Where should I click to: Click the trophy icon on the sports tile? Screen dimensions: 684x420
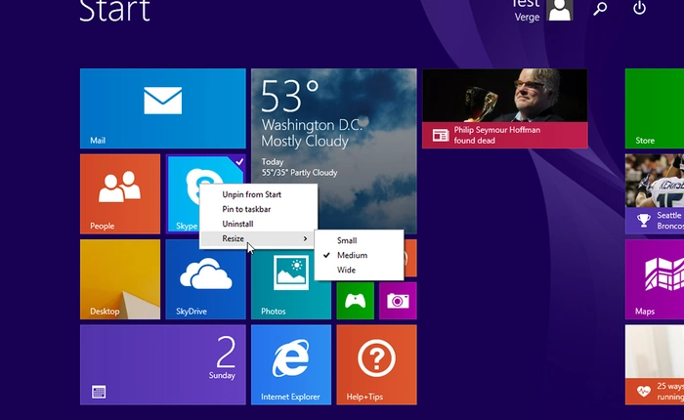pyautogui.click(x=643, y=220)
